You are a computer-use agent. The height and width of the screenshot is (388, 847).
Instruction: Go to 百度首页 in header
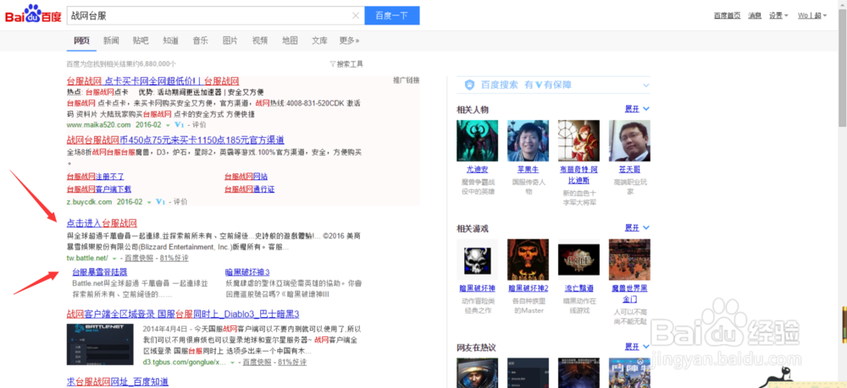tap(727, 15)
